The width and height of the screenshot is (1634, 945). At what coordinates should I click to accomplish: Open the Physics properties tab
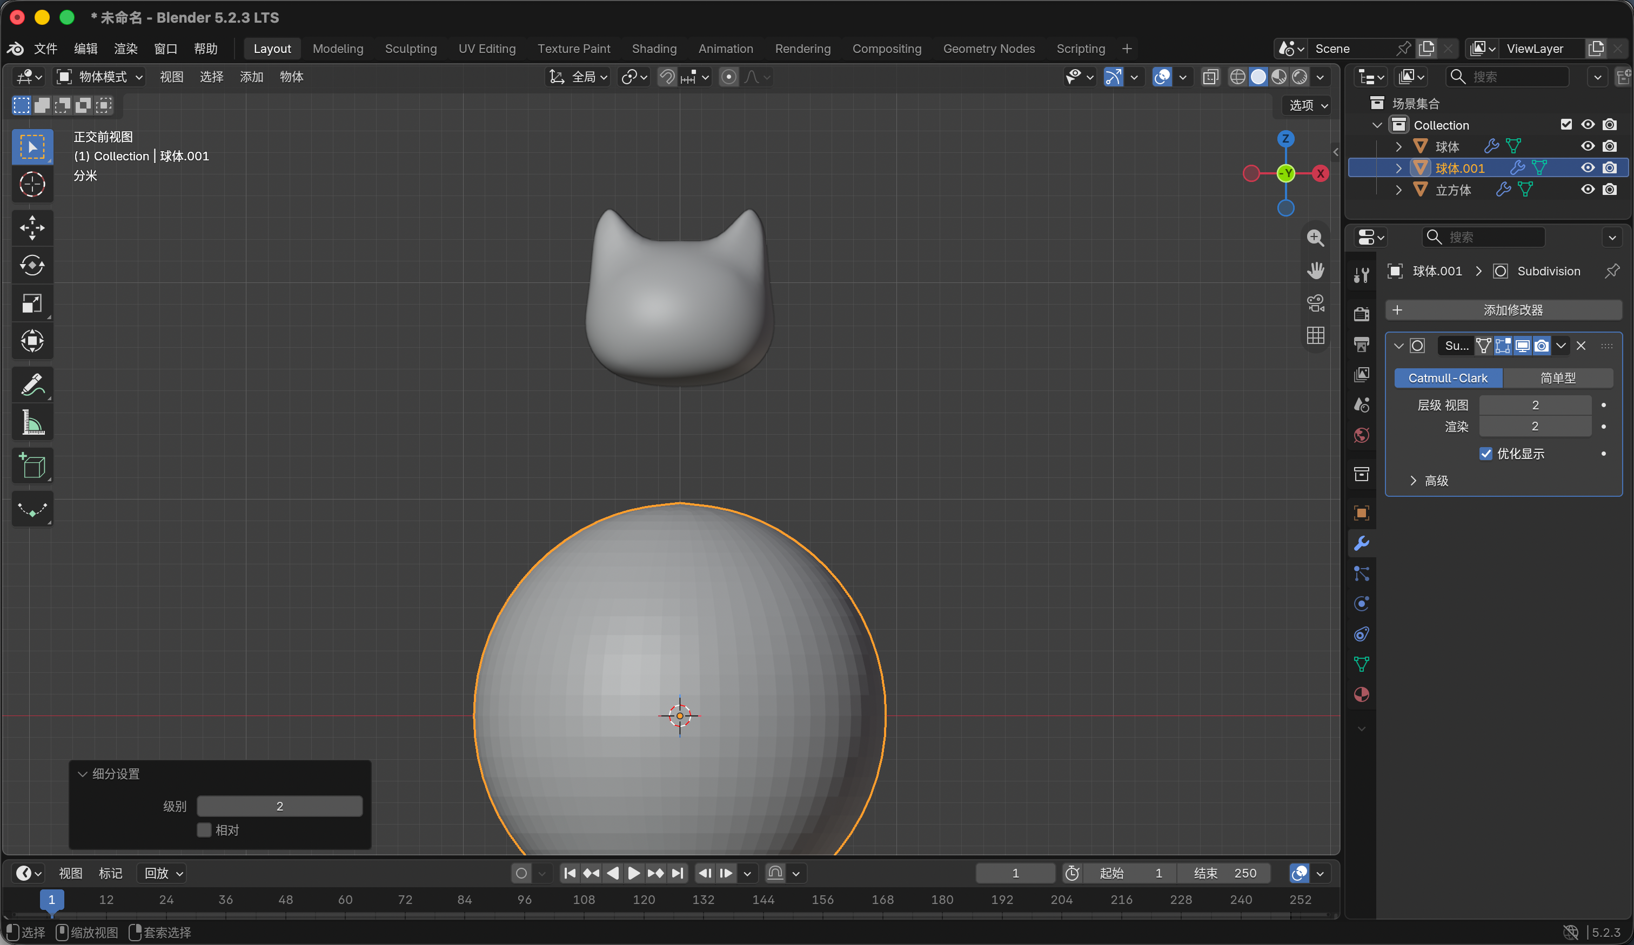pyautogui.click(x=1361, y=603)
